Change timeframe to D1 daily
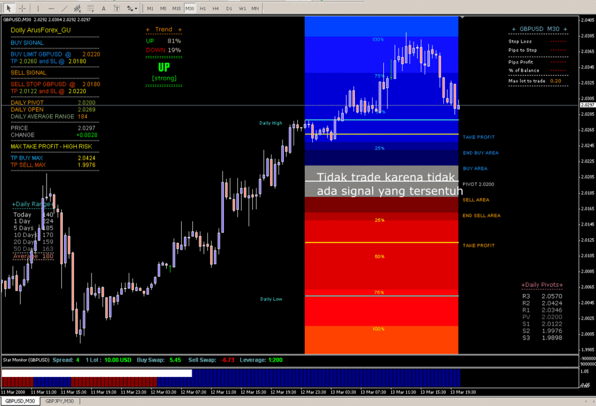Viewport: 596px width, 406px height. point(229,8)
